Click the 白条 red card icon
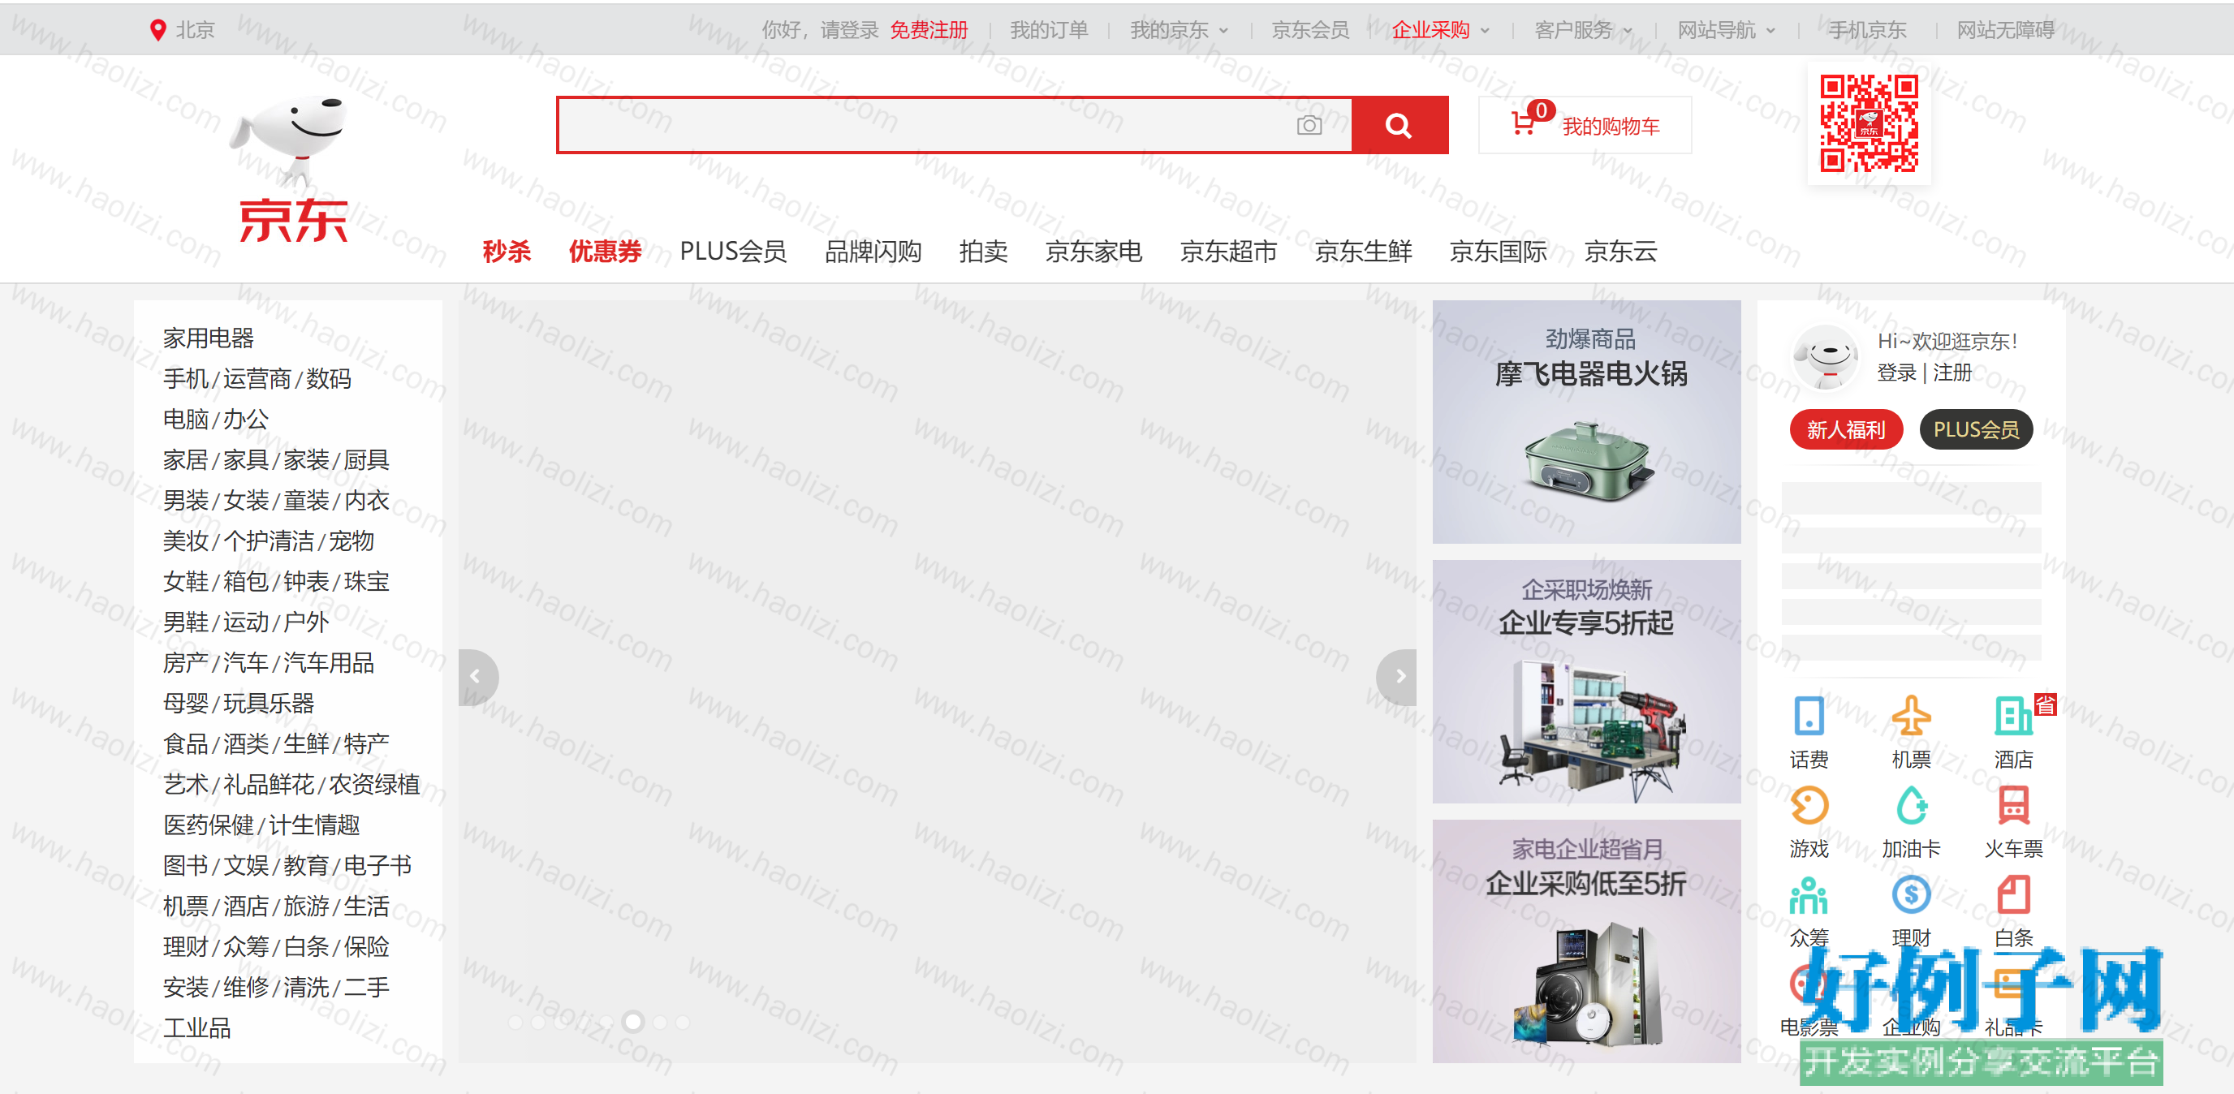The height and width of the screenshot is (1094, 2234). coord(2013,894)
